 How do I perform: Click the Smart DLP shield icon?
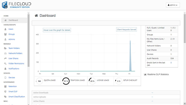5,92
